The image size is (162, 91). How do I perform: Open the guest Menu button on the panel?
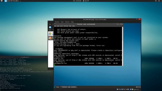click(58, 87)
